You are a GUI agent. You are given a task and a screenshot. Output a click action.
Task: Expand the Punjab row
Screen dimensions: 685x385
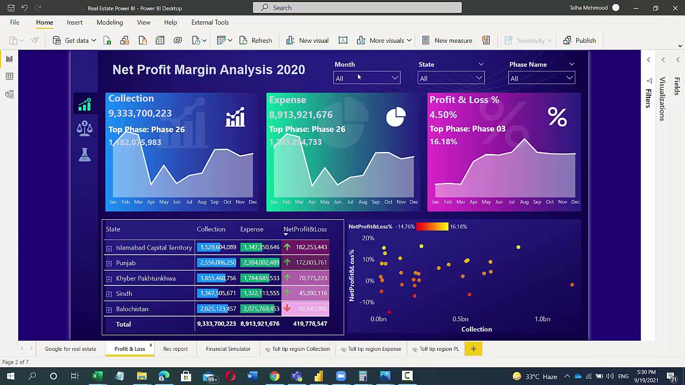pos(109,264)
